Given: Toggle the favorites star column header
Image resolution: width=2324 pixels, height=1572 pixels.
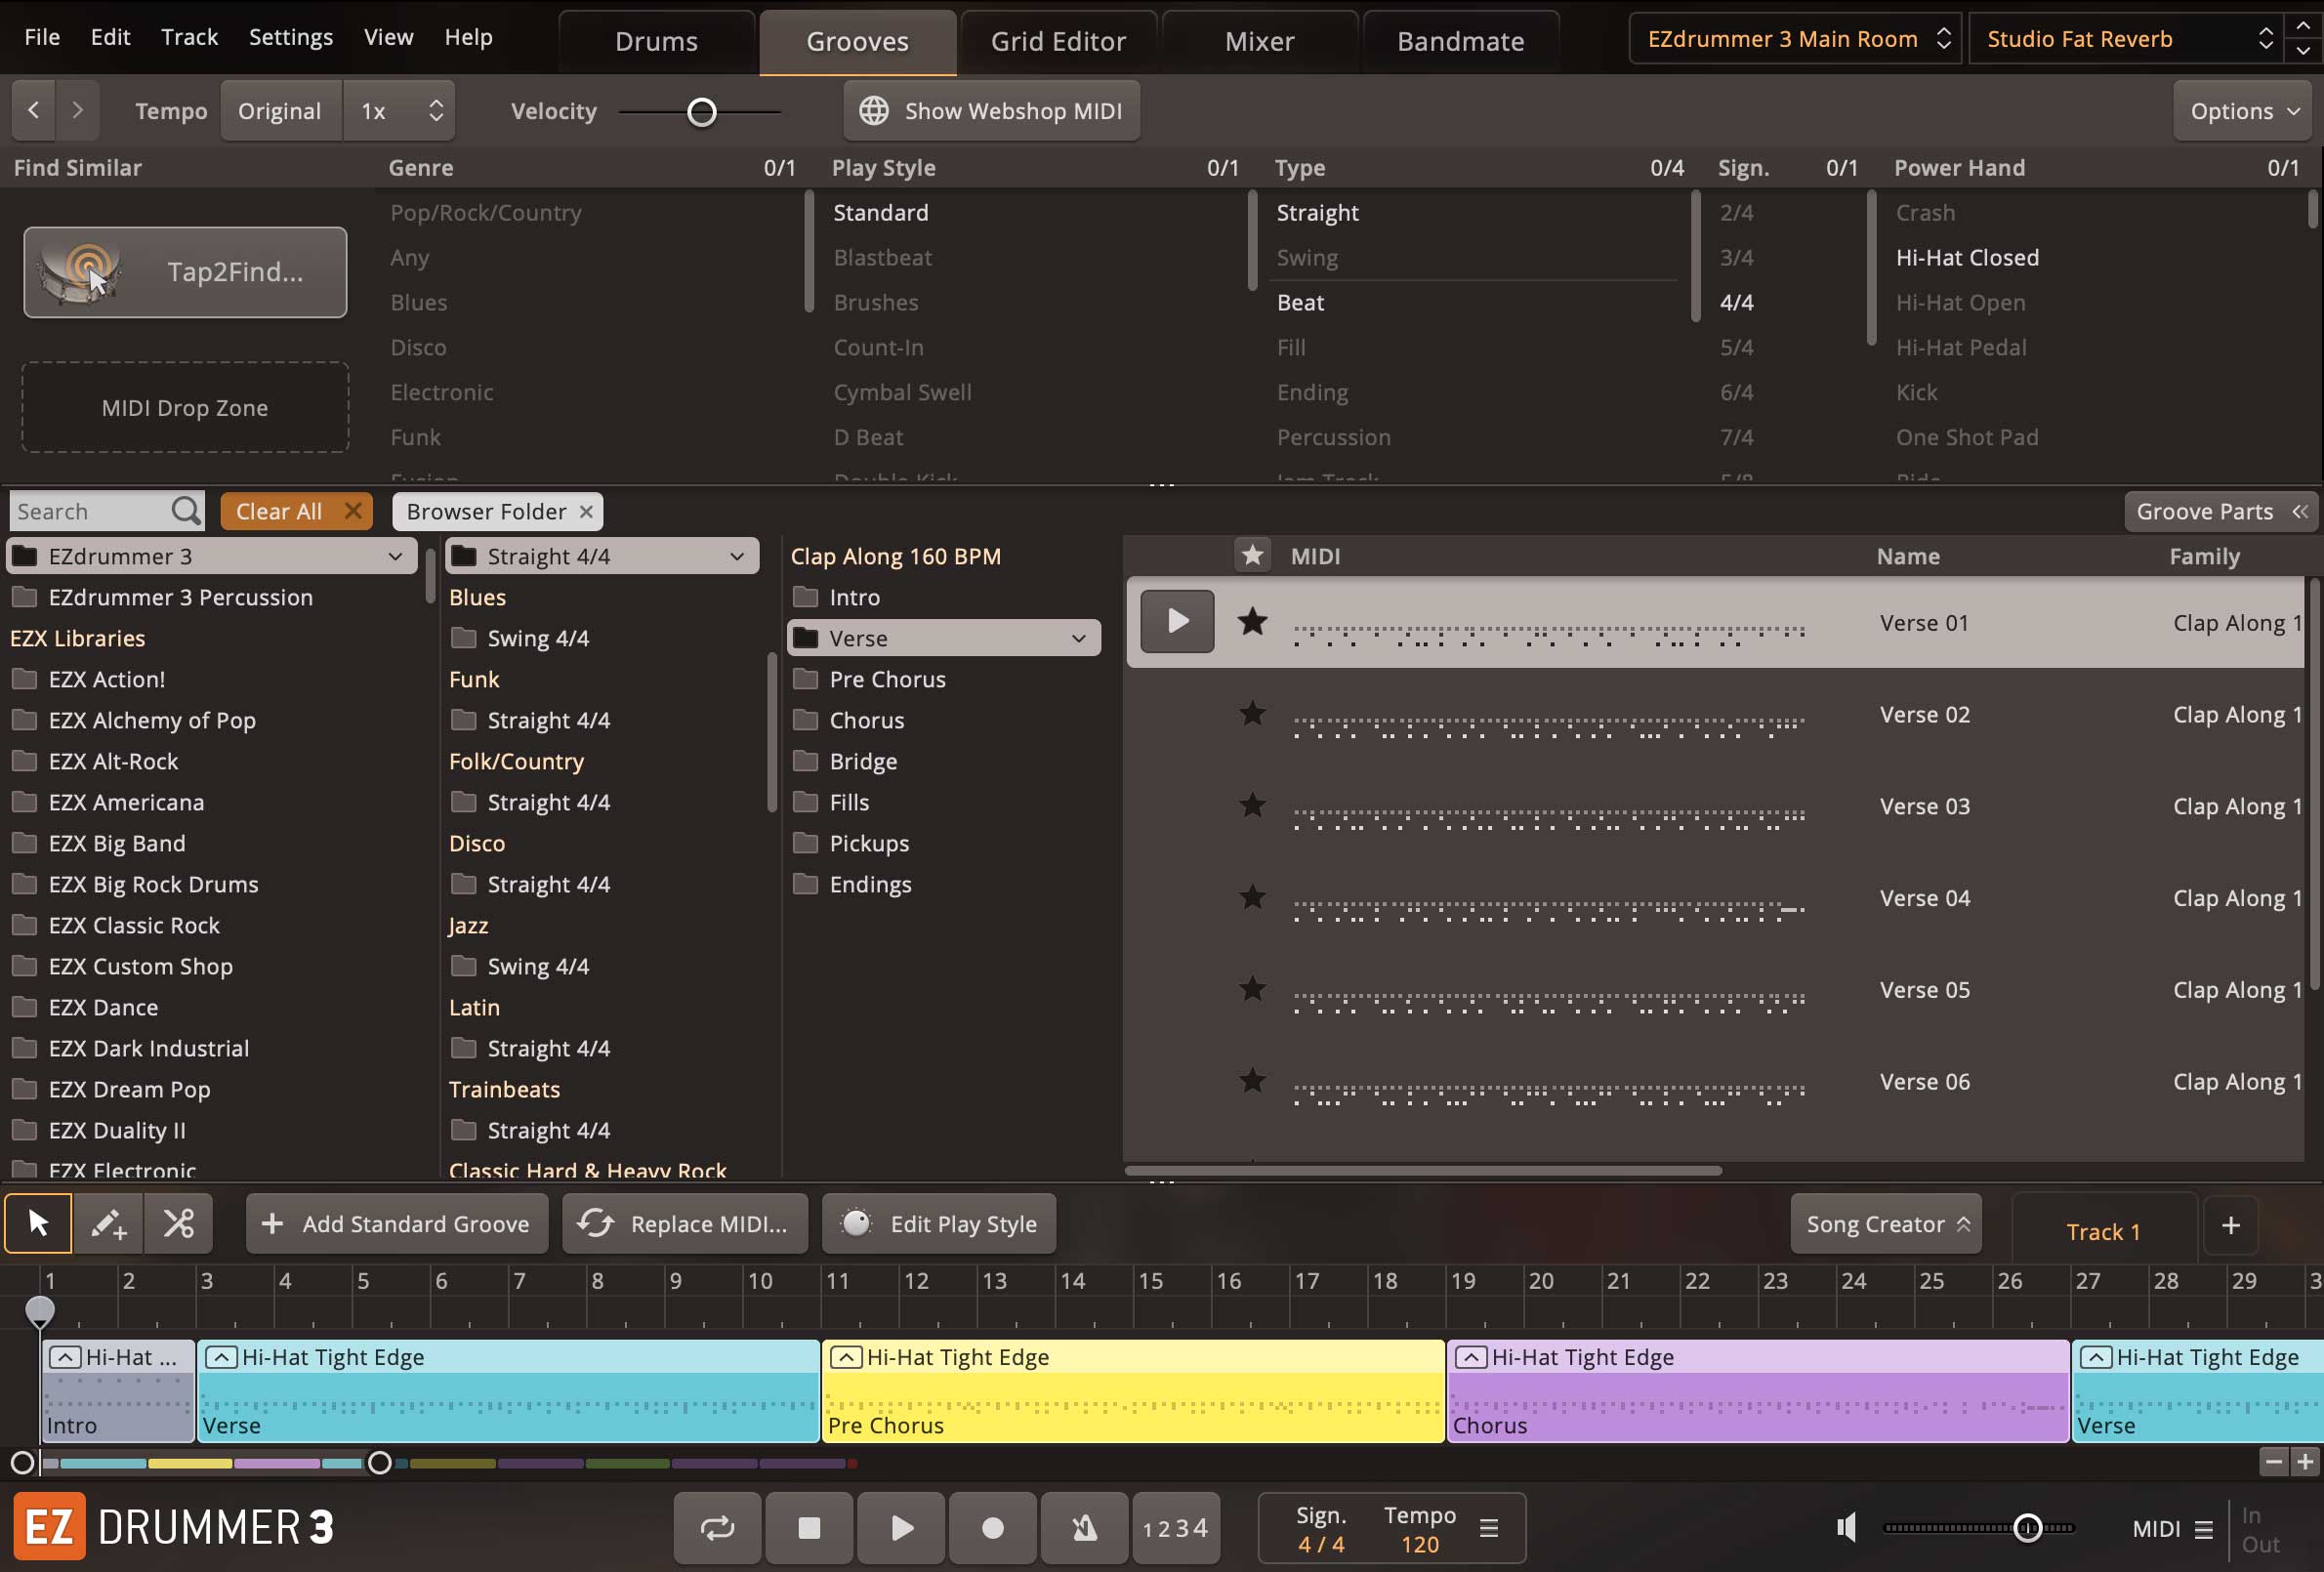Looking at the screenshot, I should [1252, 555].
